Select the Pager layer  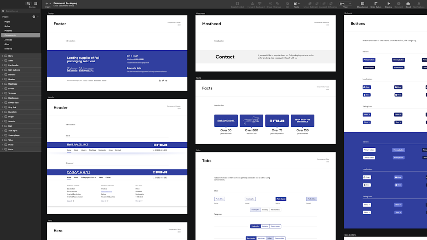(21, 116)
